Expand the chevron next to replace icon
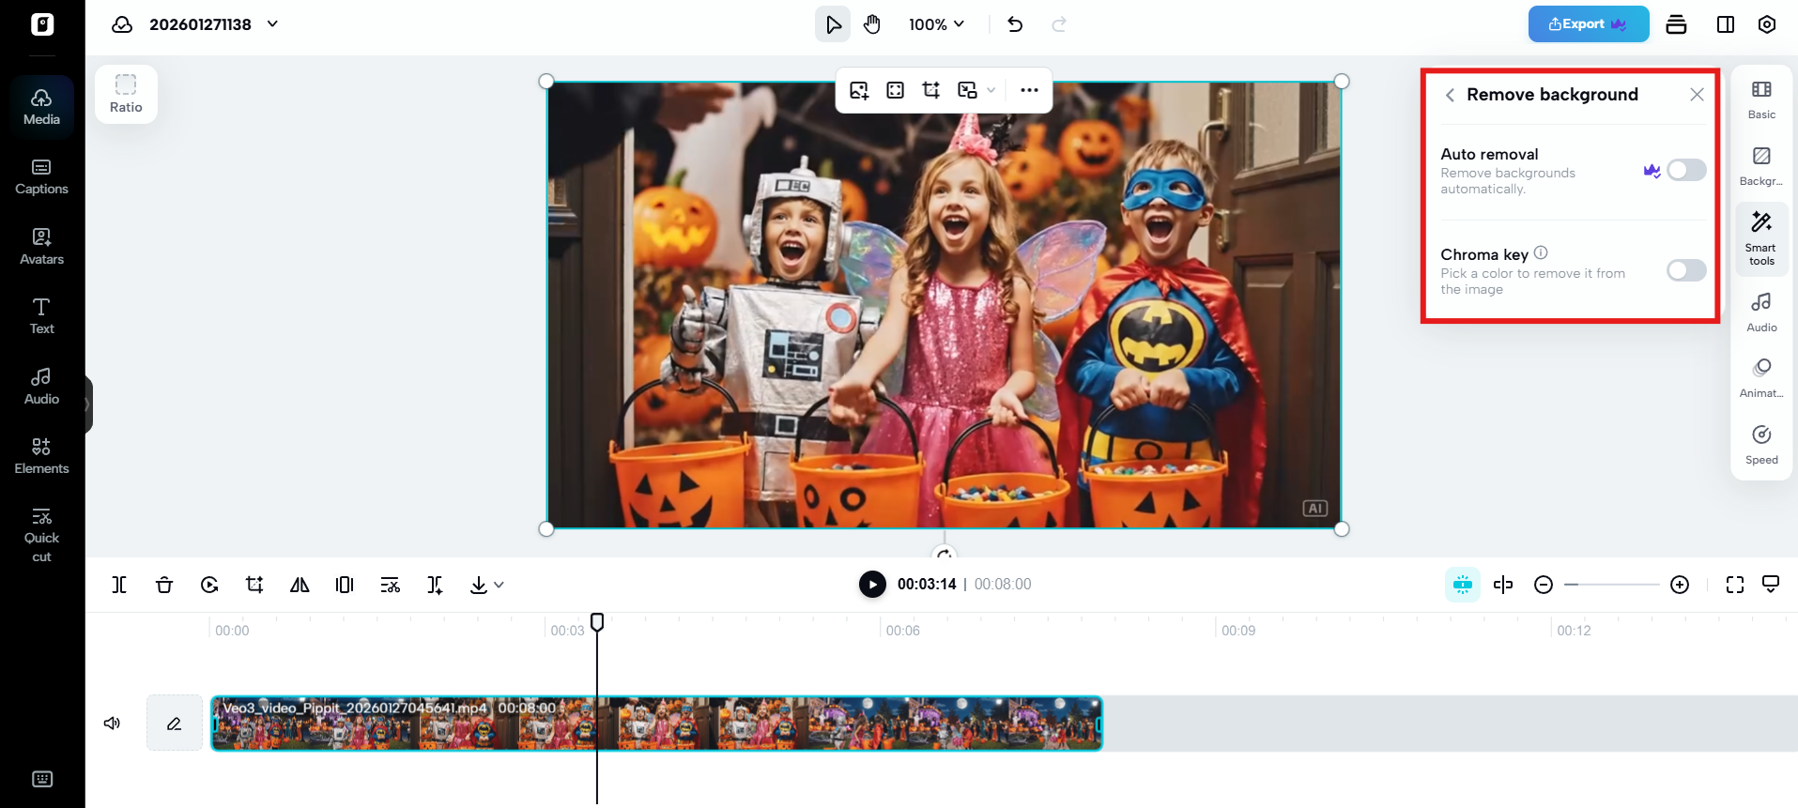Viewport: 1798px width, 808px height. [x=991, y=90]
